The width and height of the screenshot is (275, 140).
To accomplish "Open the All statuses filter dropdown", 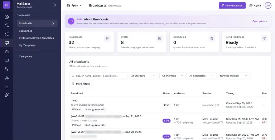I will 143,76.
